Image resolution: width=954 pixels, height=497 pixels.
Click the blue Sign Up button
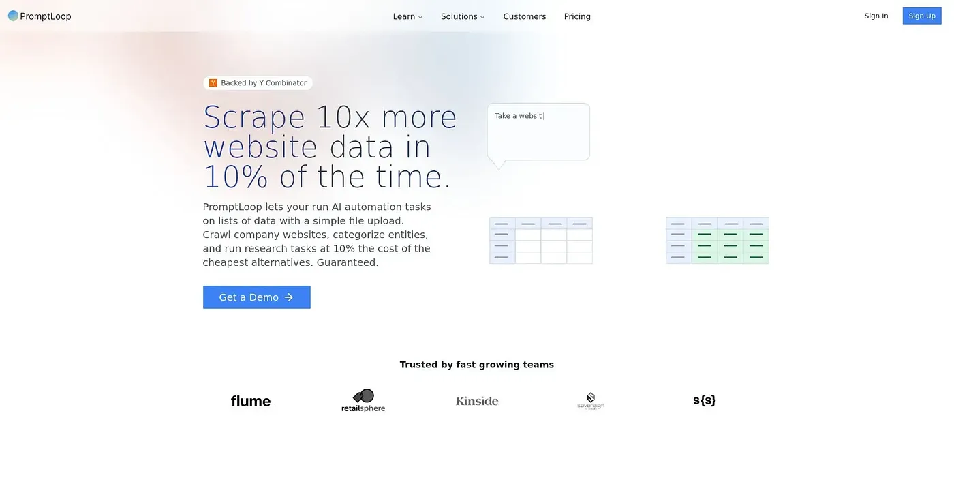(x=922, y=16)
